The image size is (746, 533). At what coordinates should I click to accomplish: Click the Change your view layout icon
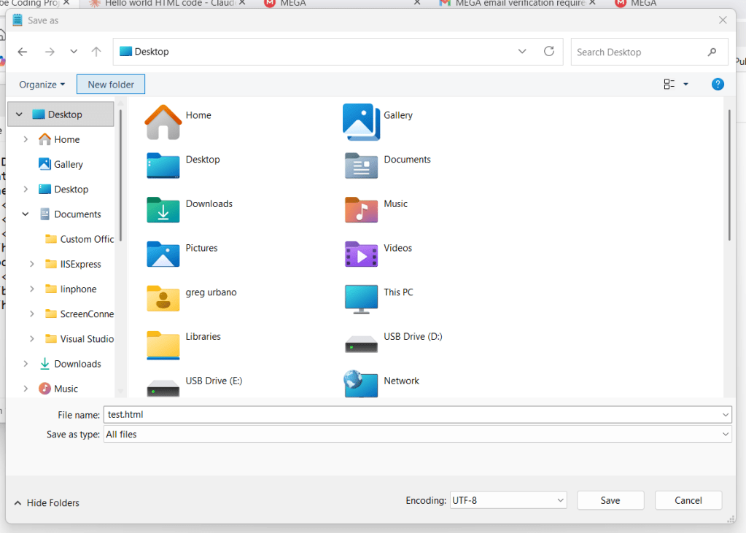click(x=669, y=85)
